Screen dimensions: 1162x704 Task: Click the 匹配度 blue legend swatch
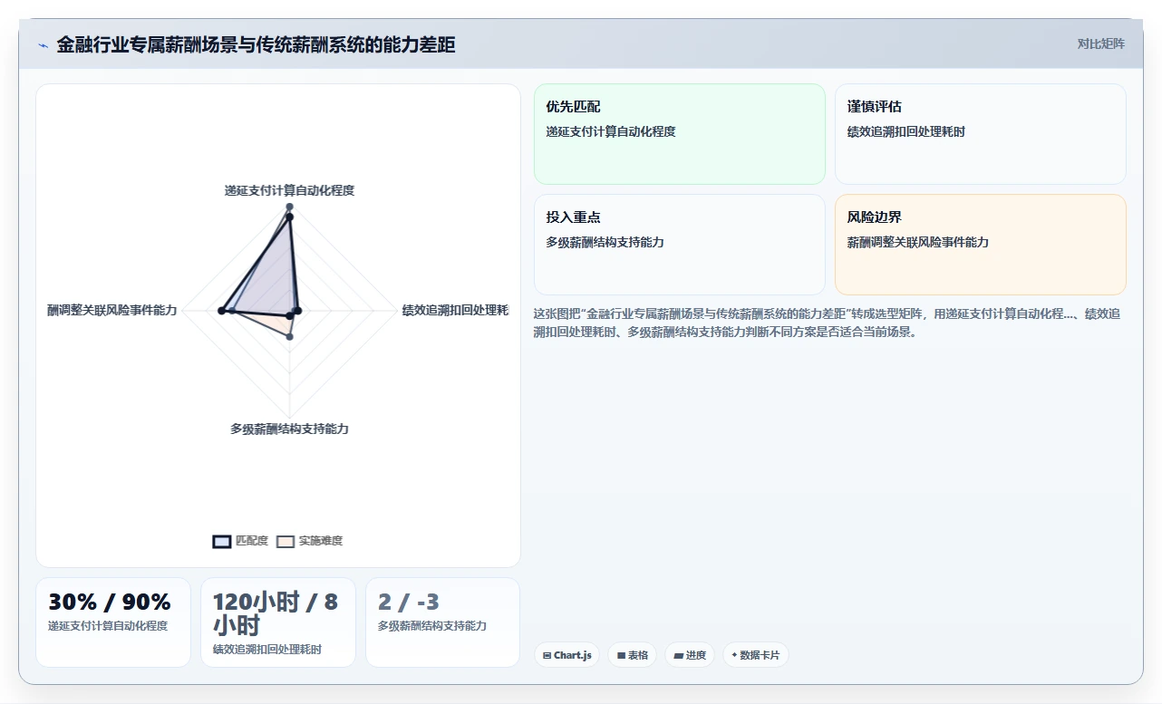pyautogui.click(x=222, y=541)
